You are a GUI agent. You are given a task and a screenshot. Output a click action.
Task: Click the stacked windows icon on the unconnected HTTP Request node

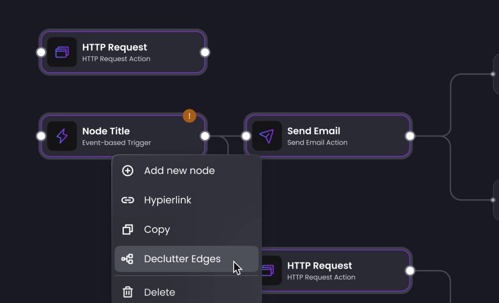62,52
